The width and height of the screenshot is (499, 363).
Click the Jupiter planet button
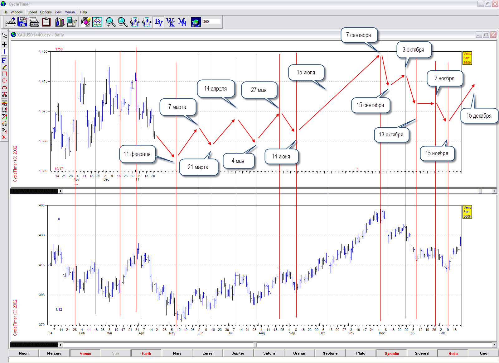(x=238, y=353)
